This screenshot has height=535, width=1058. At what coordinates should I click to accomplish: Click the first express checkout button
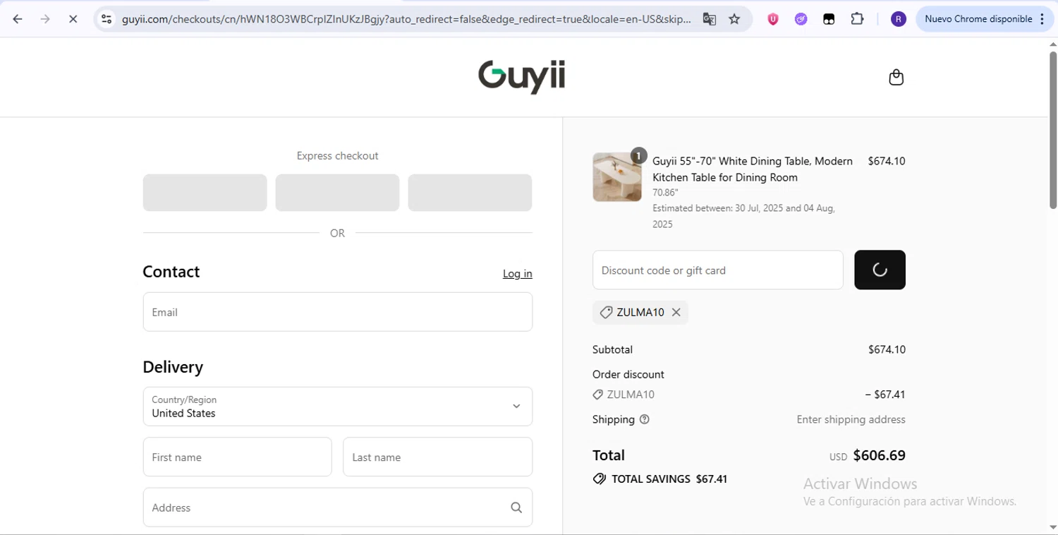205,193
